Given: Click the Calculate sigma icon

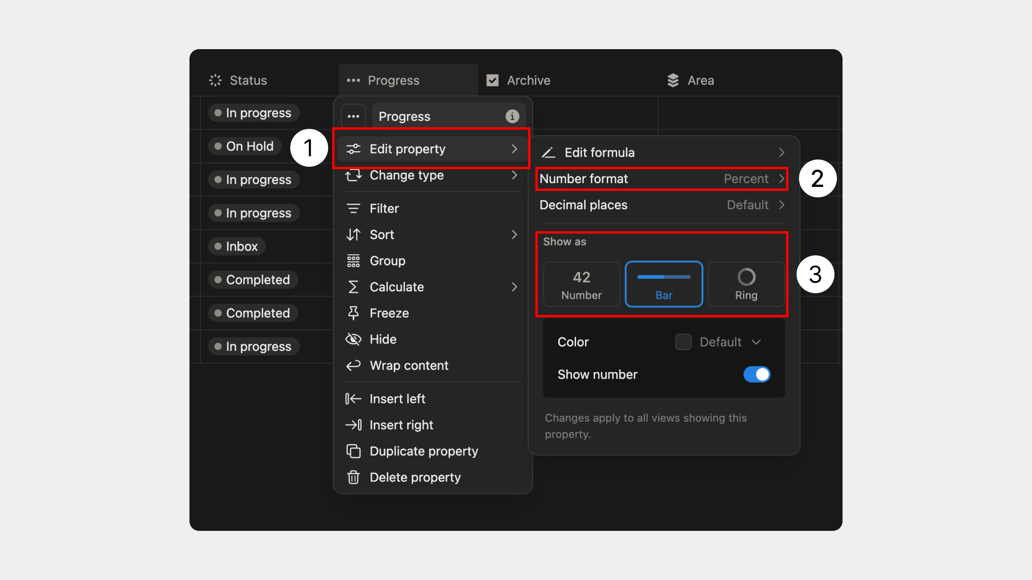Looking at the screenshot, I should (x=353, y=287).
